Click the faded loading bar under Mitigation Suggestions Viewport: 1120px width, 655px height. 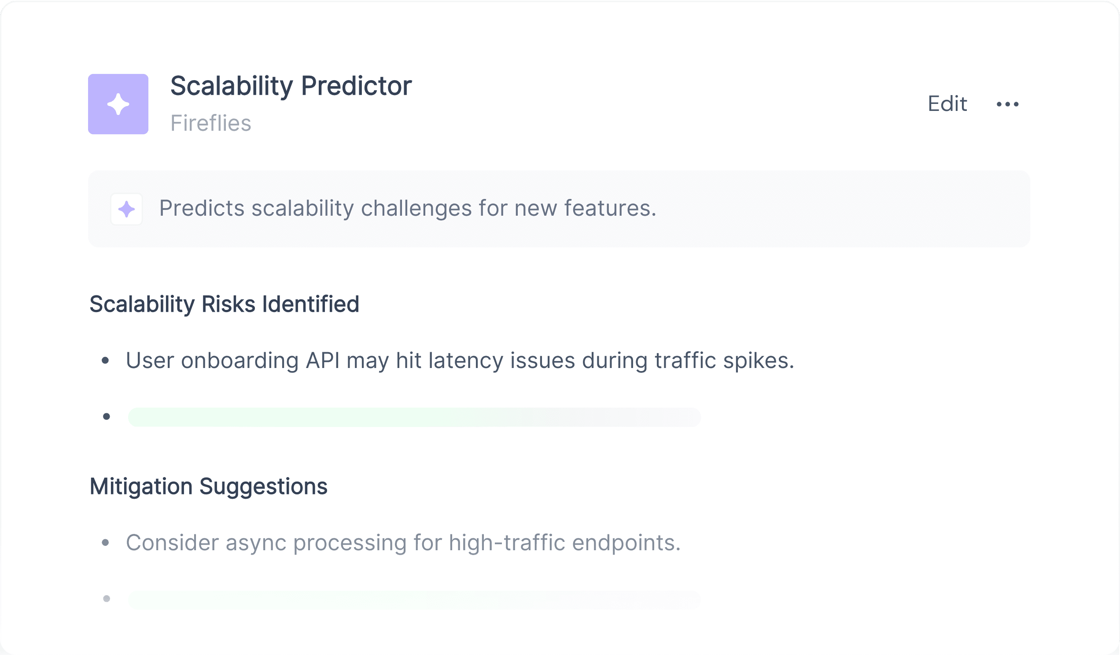pyautogui.click(x=414, y=600)
